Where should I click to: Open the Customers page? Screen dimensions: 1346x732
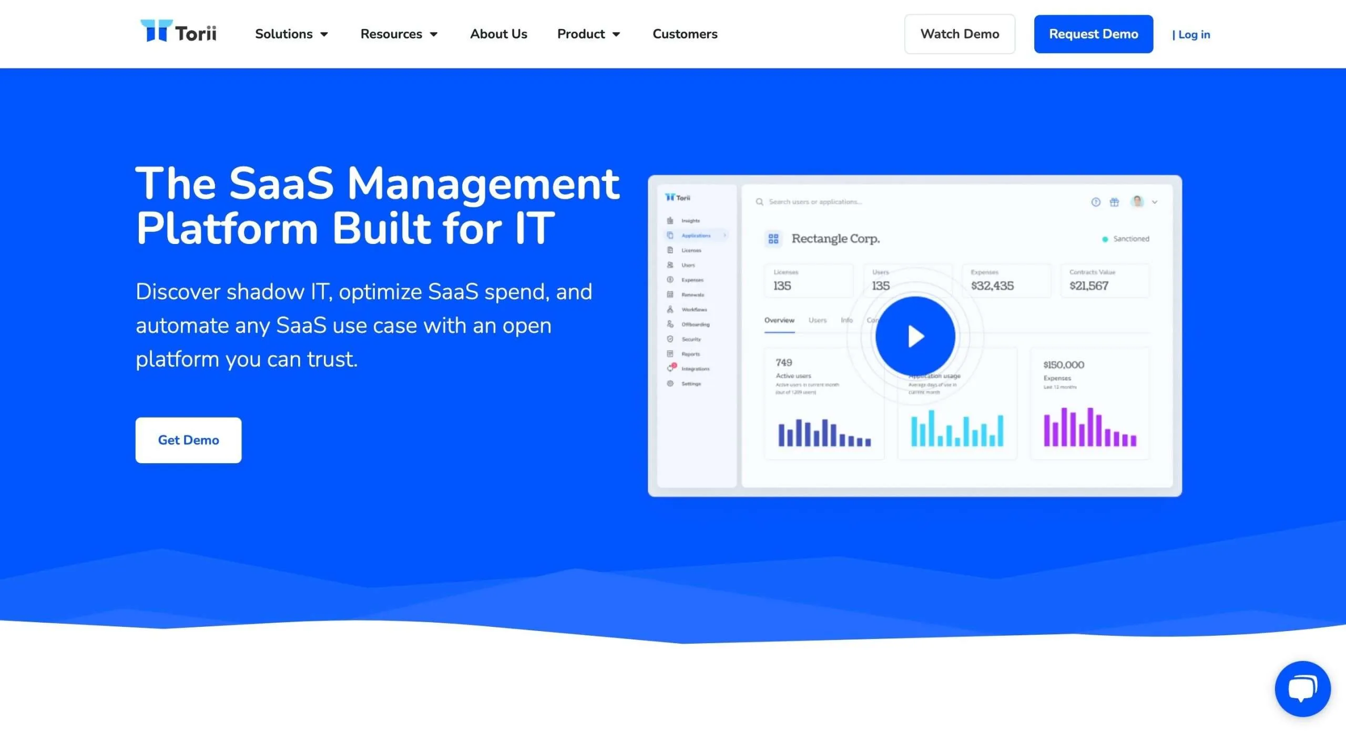tap(685, 34)
